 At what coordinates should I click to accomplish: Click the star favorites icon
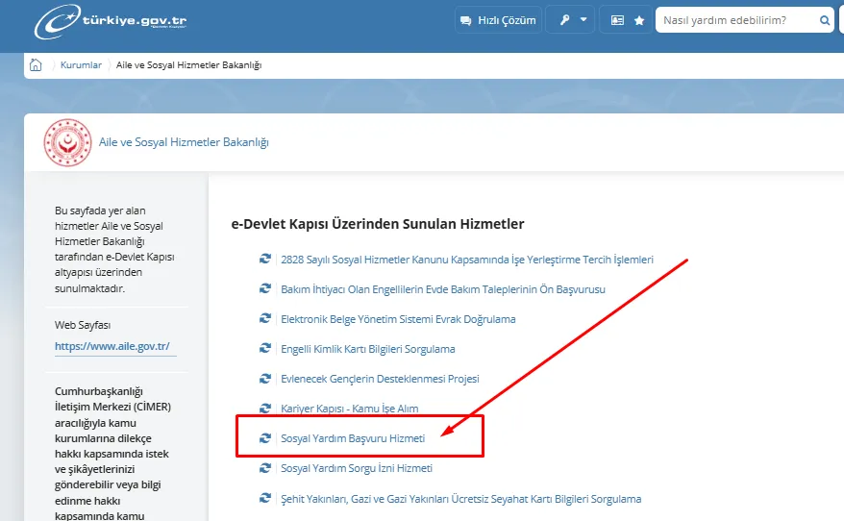(x=638, y=20)
